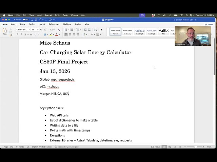Toggle superscript formatting

pos(39,34)
